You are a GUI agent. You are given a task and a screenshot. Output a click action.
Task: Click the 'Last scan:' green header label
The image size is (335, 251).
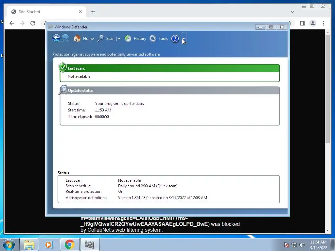[x=76, y=68]
